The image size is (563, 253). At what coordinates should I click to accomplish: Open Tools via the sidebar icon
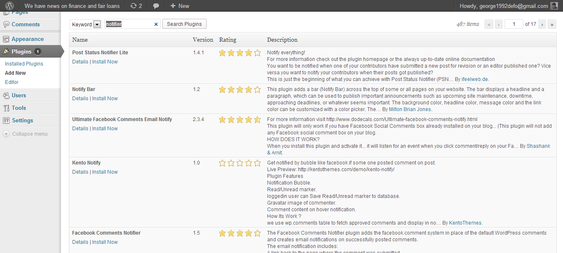click(x=7, y=108)
